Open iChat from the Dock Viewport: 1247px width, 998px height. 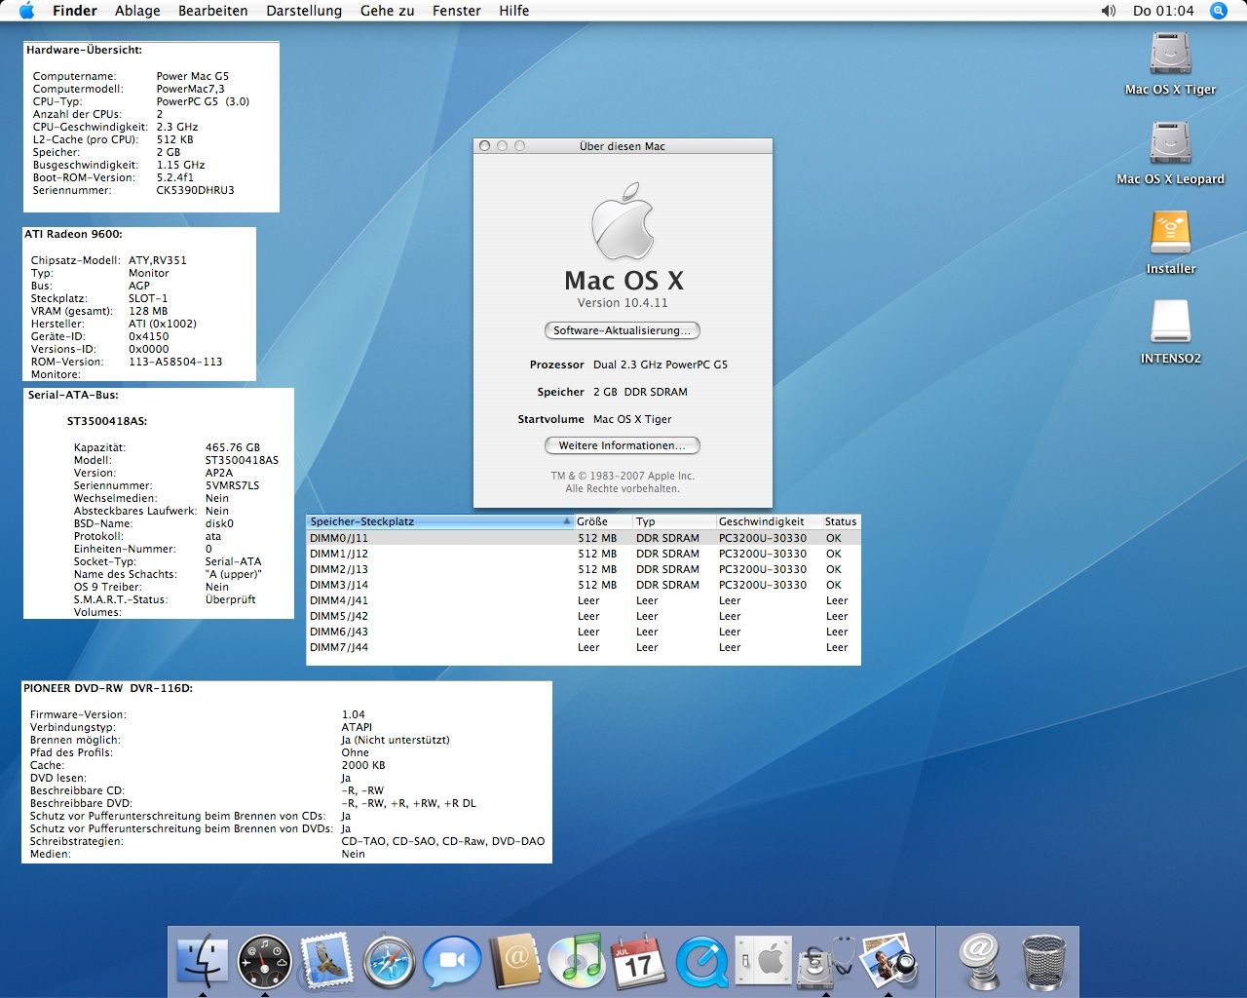tap(451, 961)
